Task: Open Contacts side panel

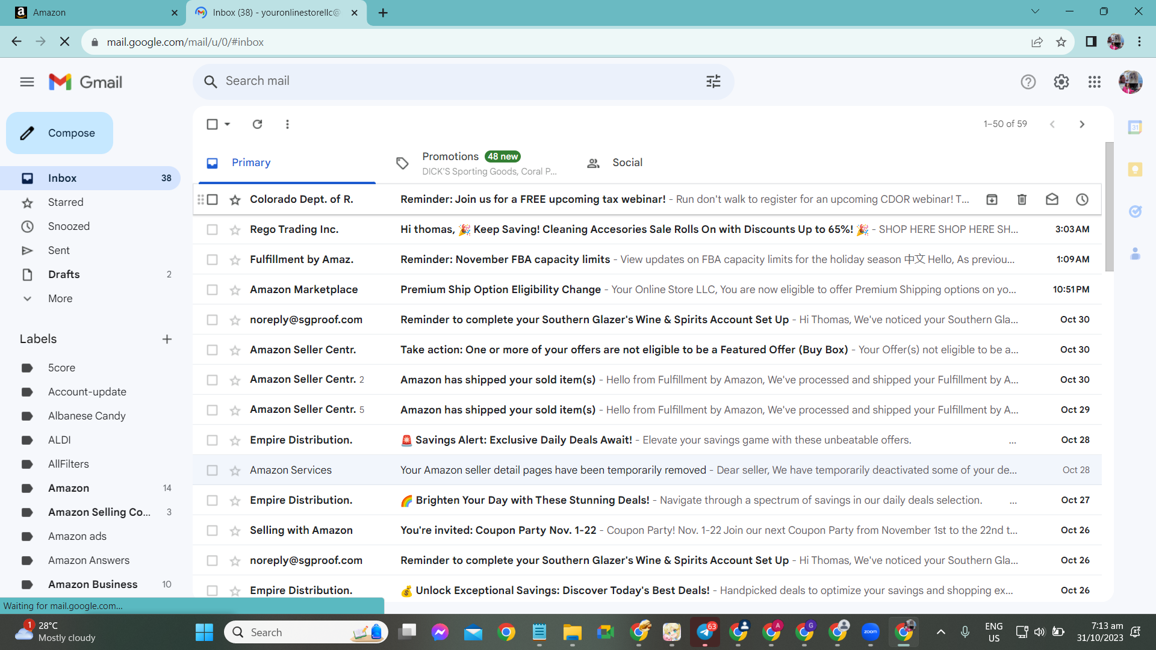Action: click(x=1135, y=253)
